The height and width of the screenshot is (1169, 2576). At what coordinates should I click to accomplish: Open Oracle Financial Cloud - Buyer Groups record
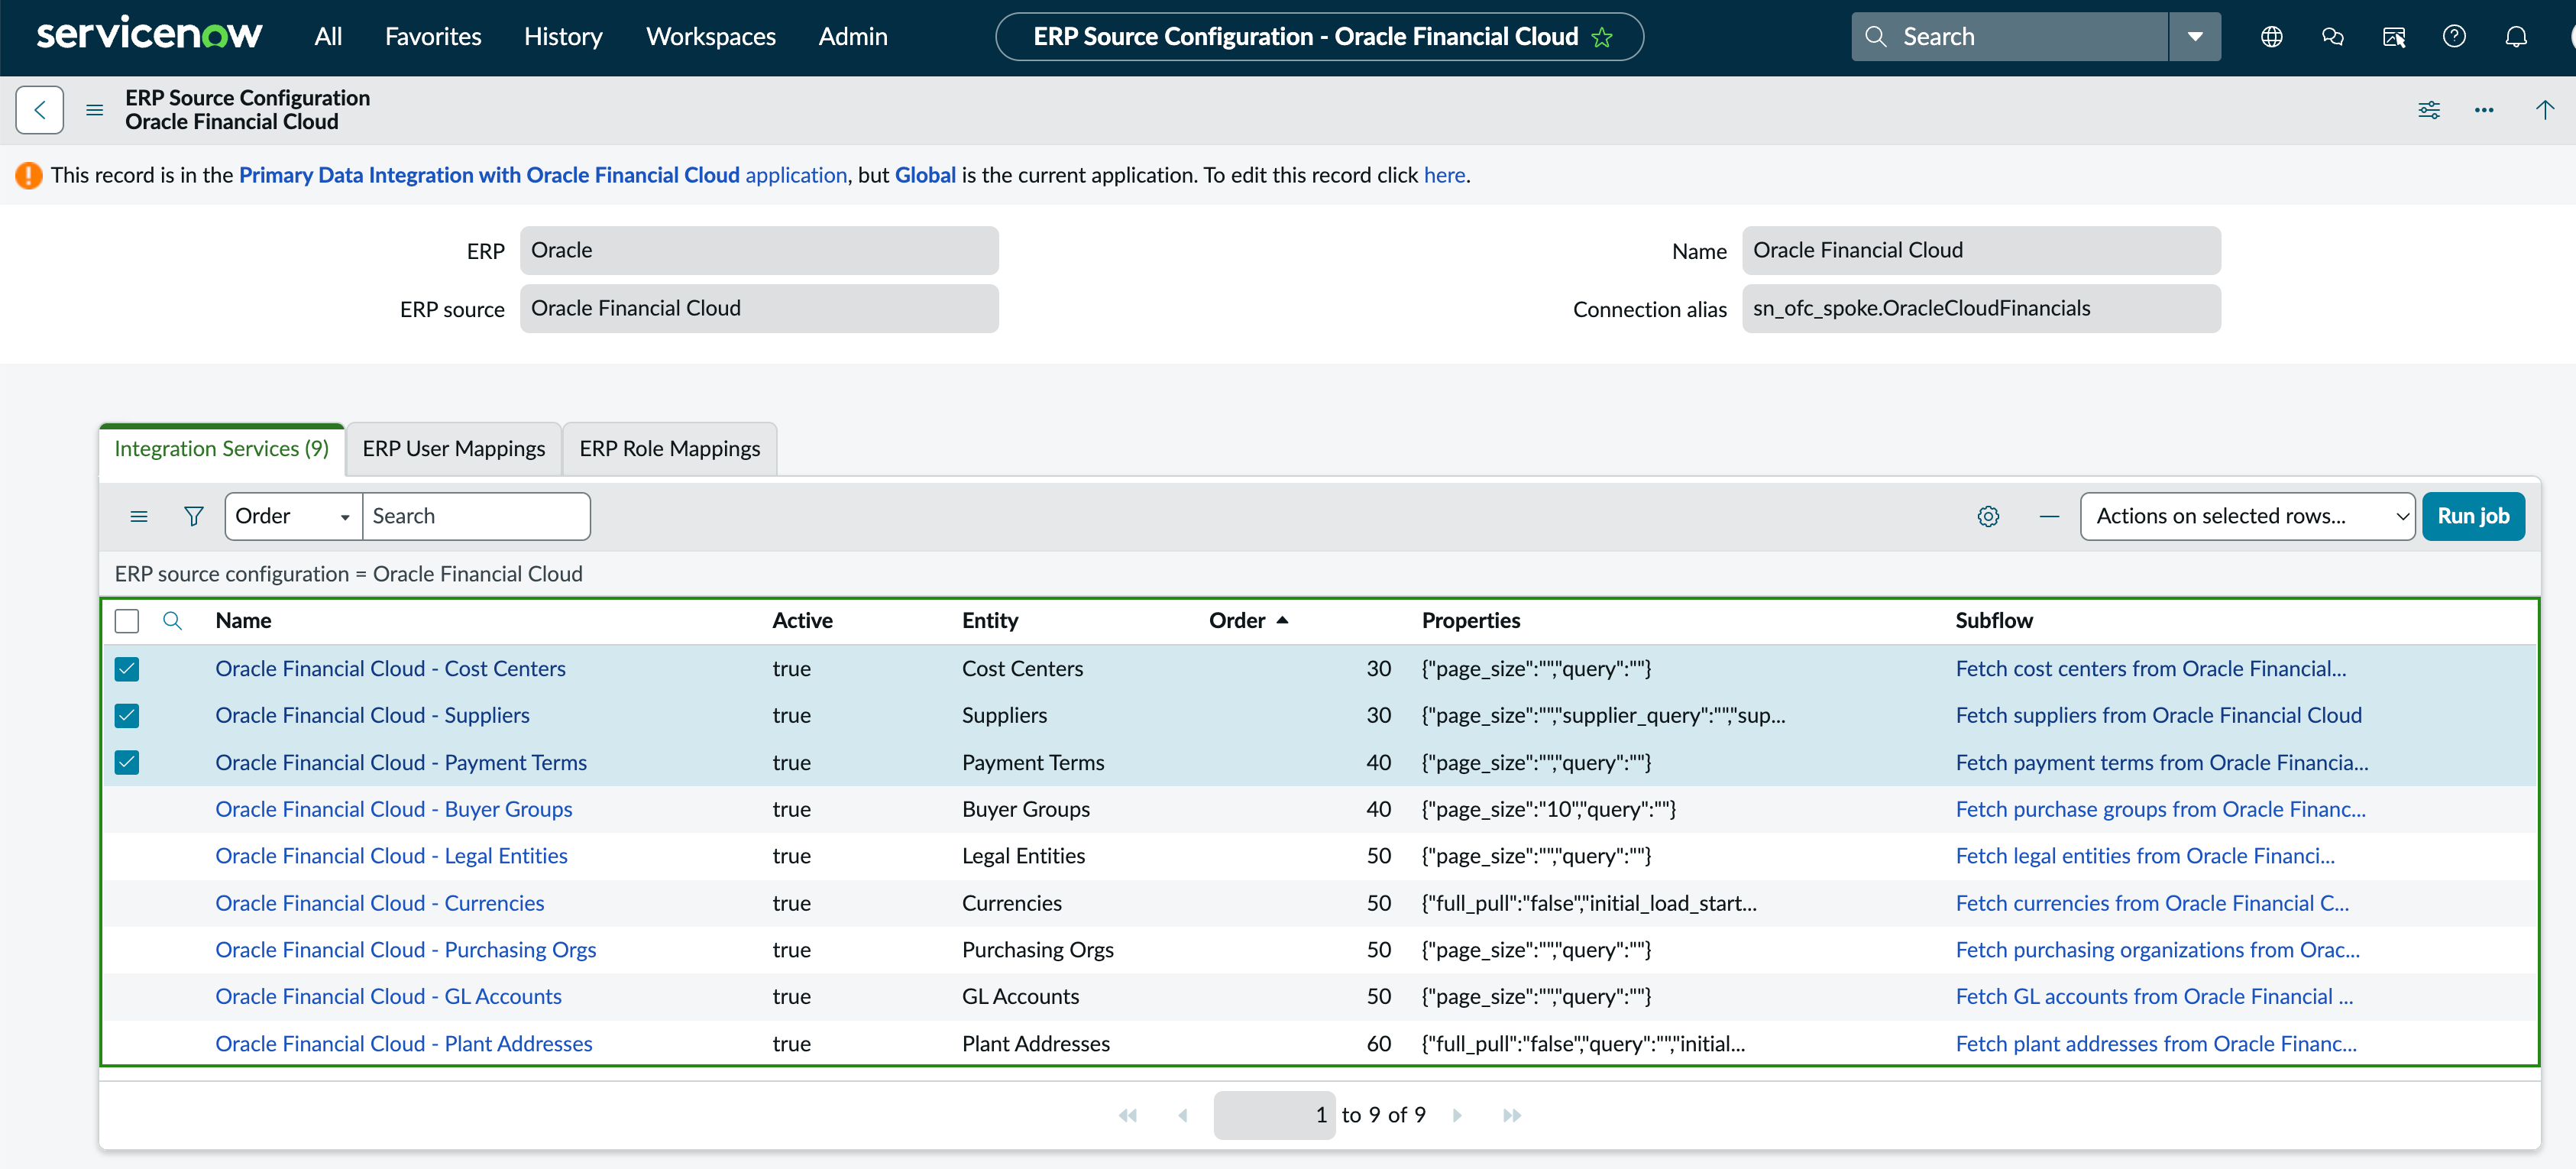(394, 809)
